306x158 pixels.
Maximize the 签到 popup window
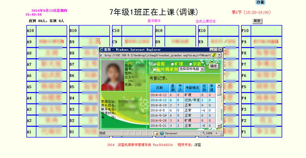(x=216, y=50)
